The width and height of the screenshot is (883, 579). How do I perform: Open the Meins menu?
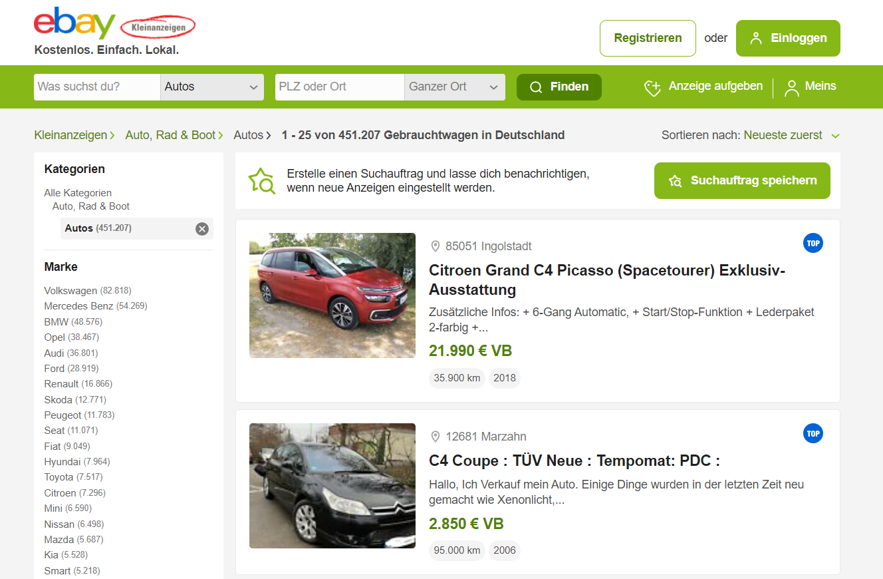[820, 86]
